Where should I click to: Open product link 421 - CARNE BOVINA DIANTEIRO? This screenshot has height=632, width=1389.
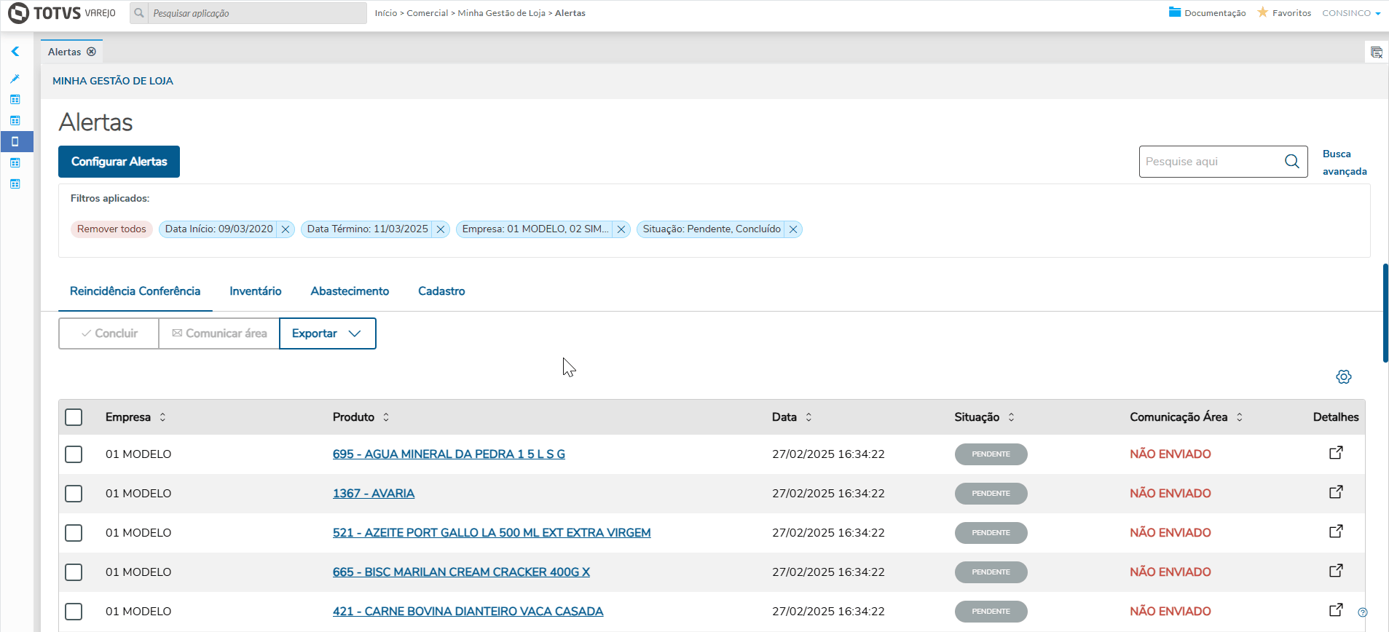pyautogui.click(x=468, y=612)
